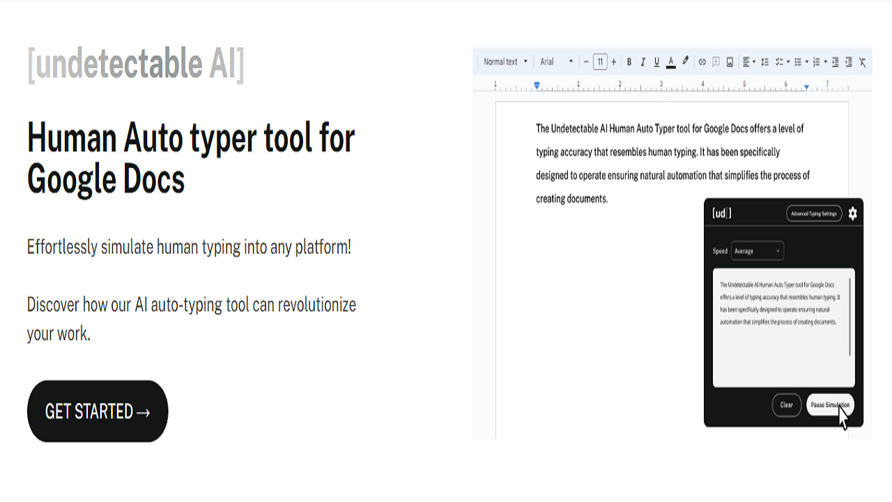Image resolution: width=892 pixels, height=502 pixels.
Task: Open the widget's settings gear
Action: pos(853,213)
